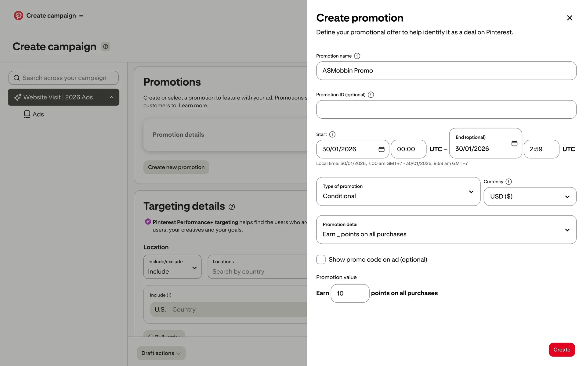Screen dimensions: 586x366
Task: Expand the Promotion detail dropdown
Action: click(x=446, y=230)
